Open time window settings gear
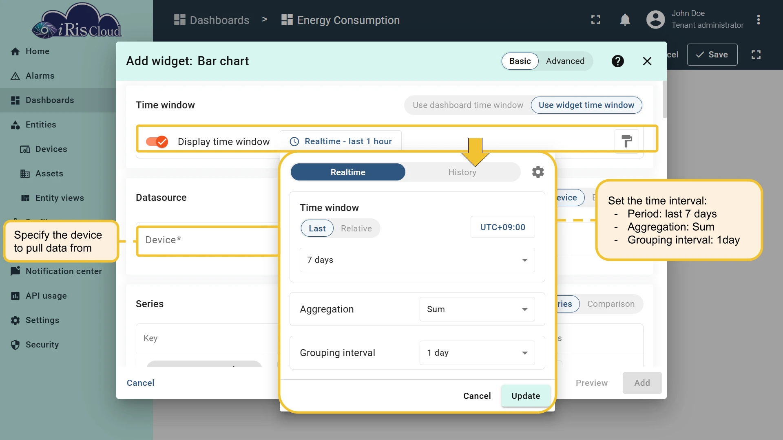 tap(538, 172)
